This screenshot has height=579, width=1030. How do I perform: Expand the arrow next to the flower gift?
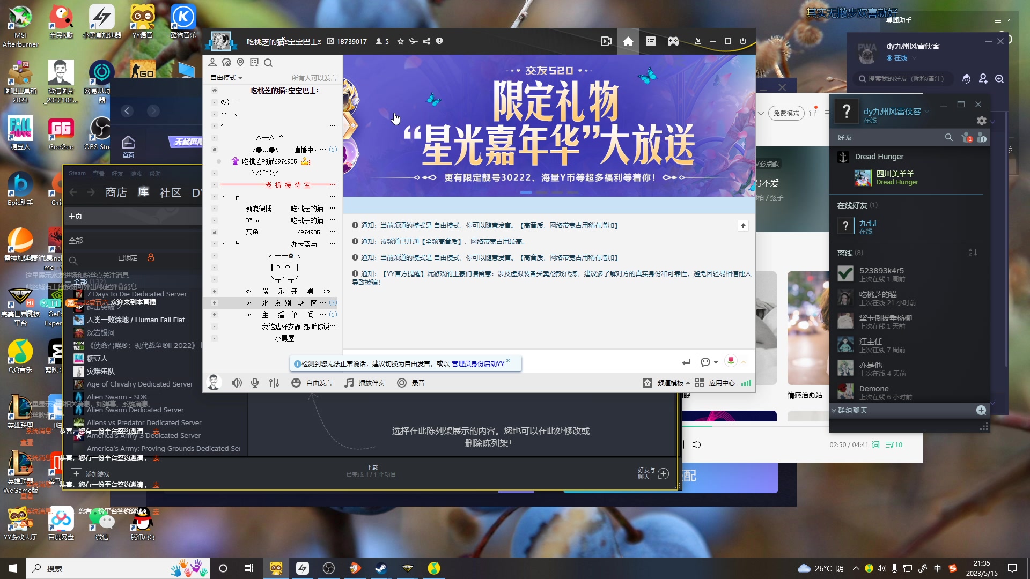coord(744,362)
